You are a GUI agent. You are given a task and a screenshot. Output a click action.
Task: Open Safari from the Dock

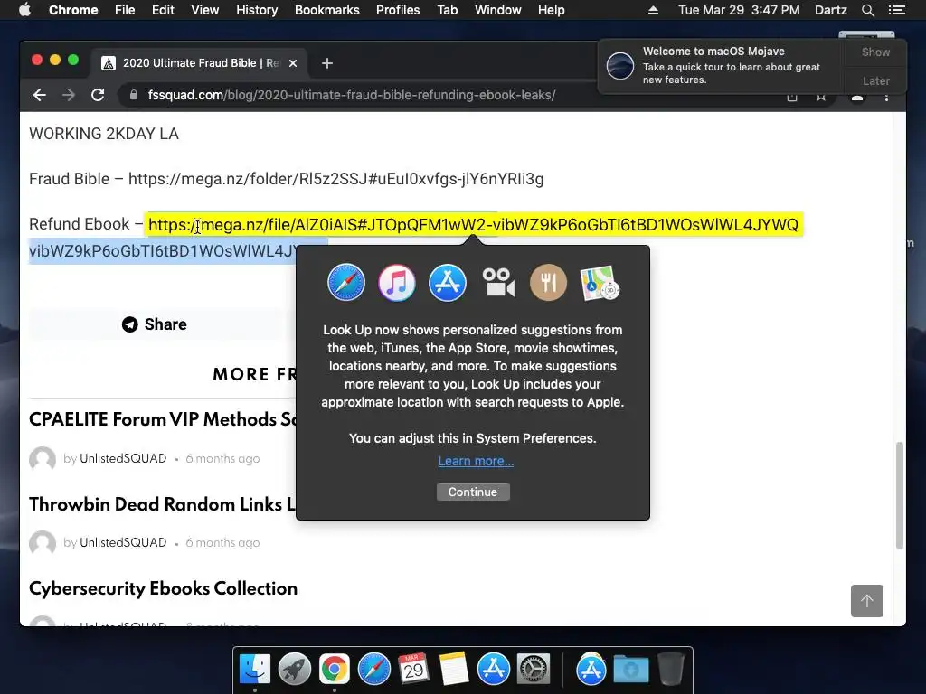click(x=374, y=670)
